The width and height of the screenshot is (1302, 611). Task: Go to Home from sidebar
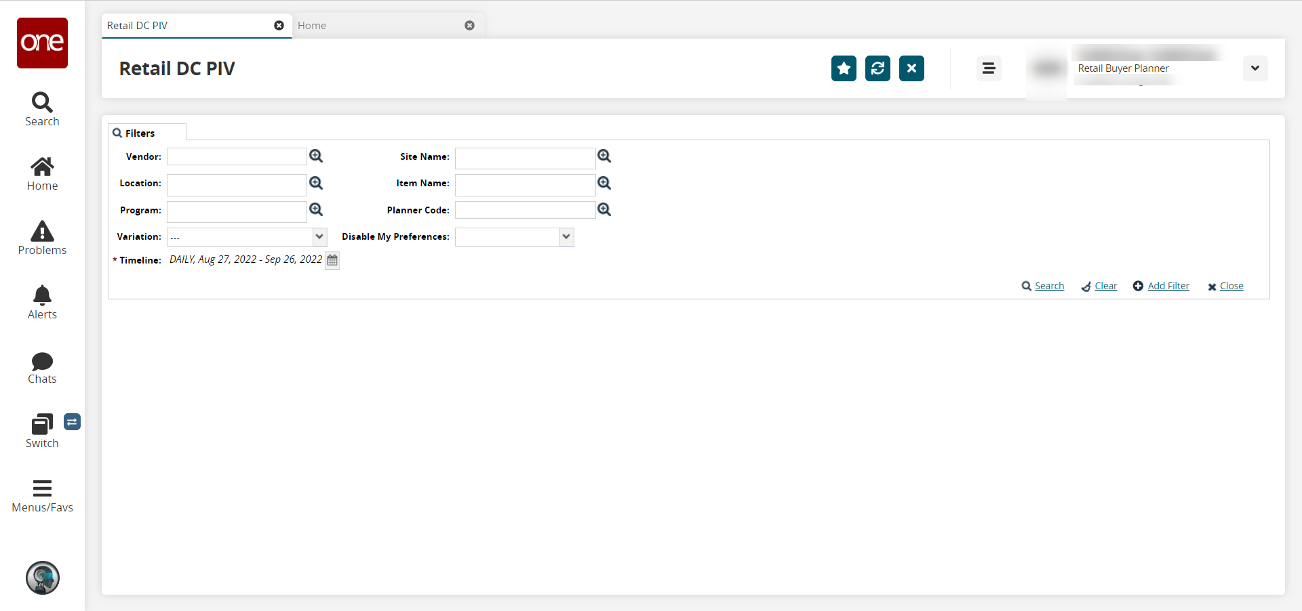tap(42, 174)
